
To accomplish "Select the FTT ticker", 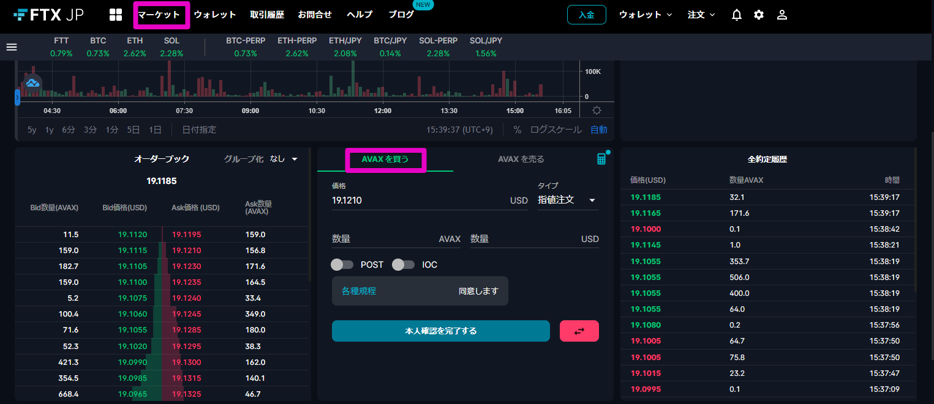I will (x=61, y=47).
